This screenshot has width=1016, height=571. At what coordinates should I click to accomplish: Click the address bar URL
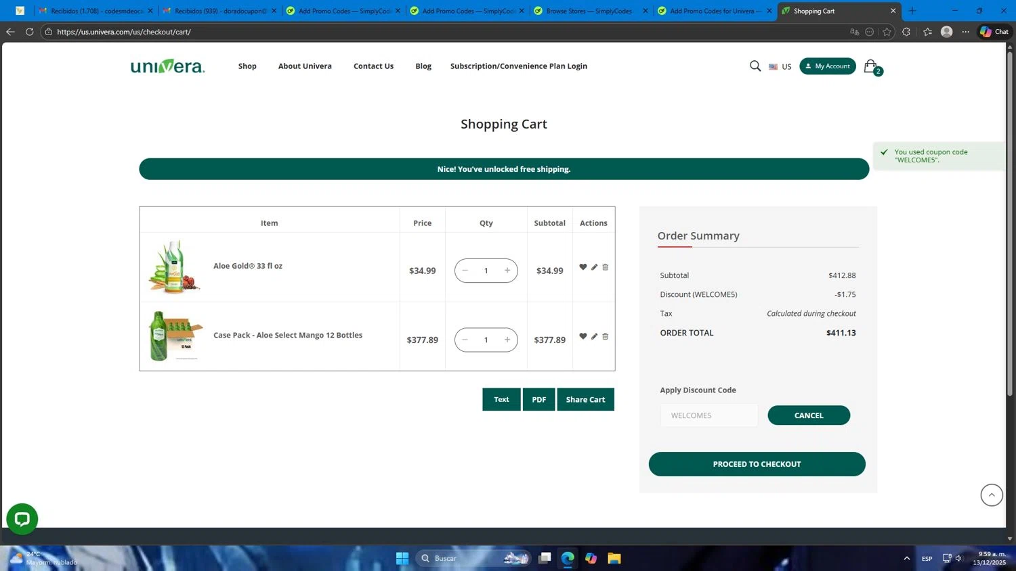click(x=124, y=32)
